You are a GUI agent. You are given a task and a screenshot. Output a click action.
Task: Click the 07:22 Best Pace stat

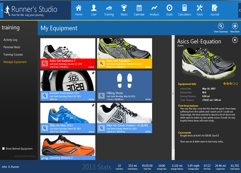tap(207, 167)
